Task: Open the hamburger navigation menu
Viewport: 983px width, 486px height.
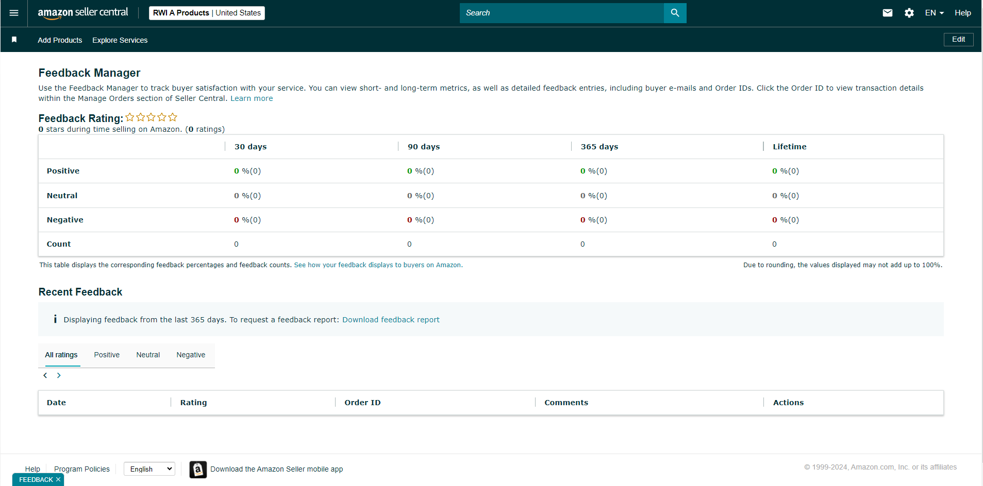Action: pyautogui.click(x=14, y=13)
